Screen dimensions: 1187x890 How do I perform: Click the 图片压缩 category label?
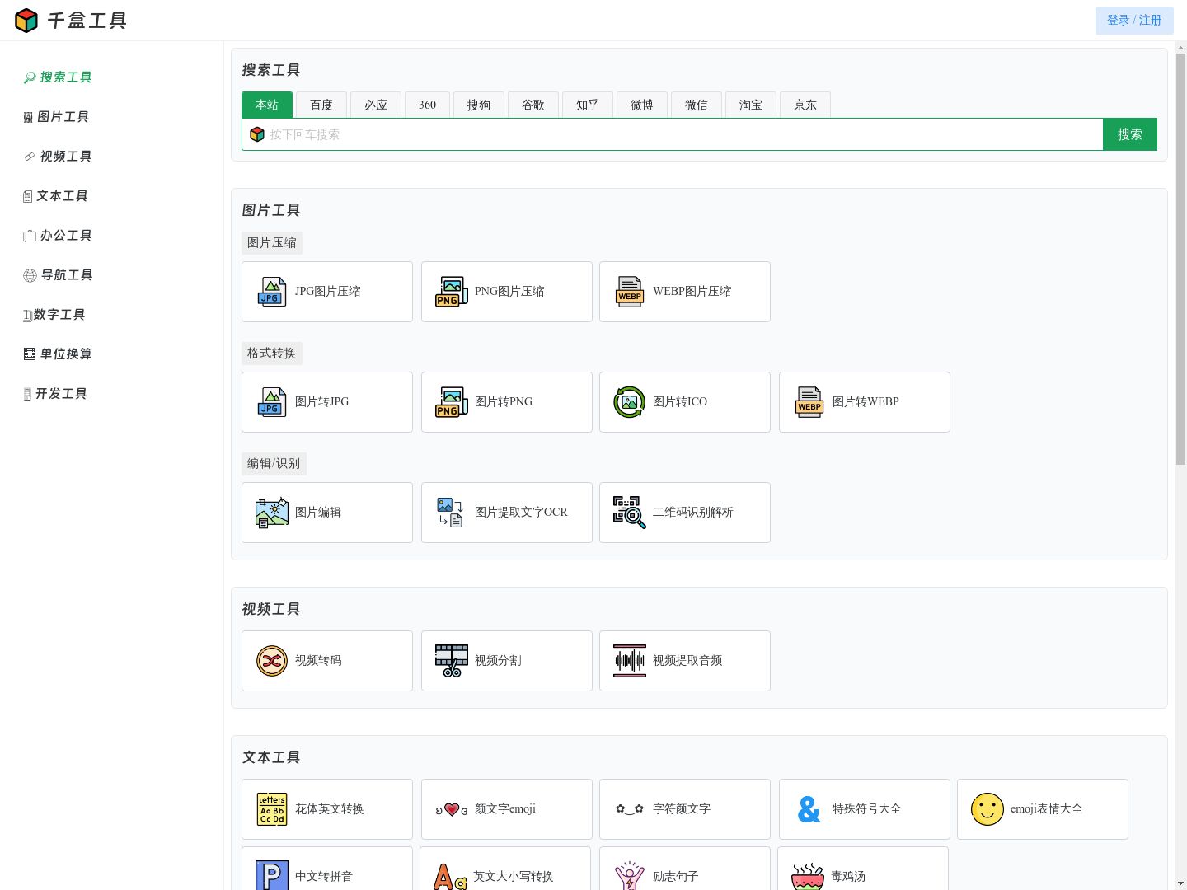[x=272, y=243]
